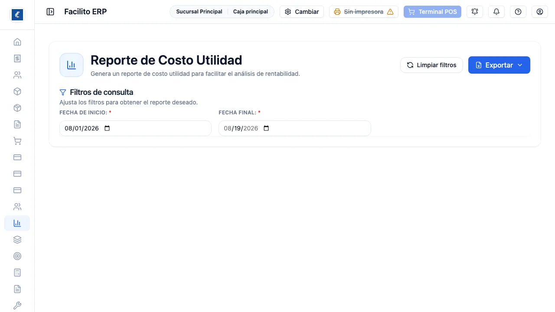Screen dimensions: 555x312
Task: Open the people icon directly below the dollar icon
Action: pos(17,75)
